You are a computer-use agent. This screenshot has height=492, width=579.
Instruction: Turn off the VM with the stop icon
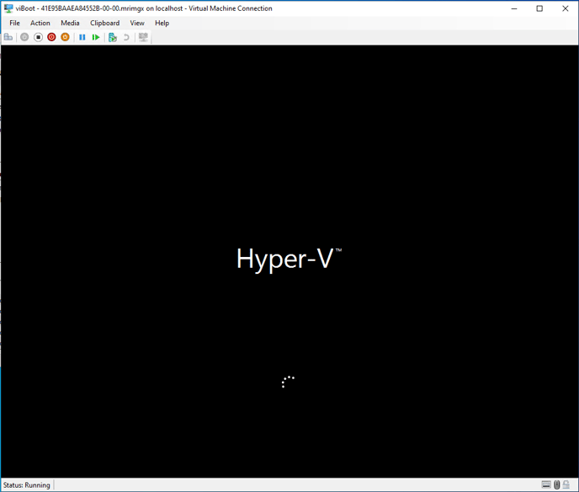pos(38,37)
